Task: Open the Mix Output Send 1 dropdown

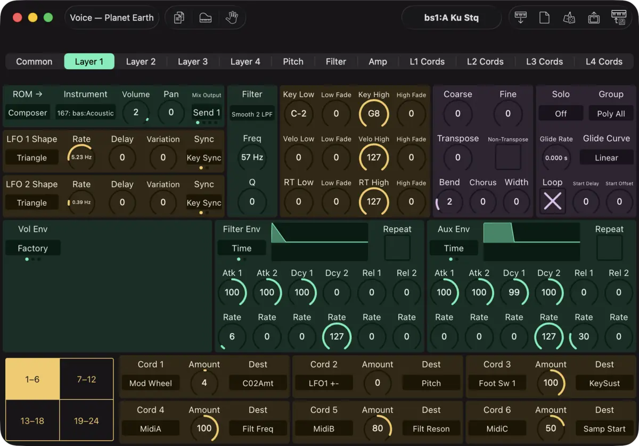Action: tap(207, 112)
